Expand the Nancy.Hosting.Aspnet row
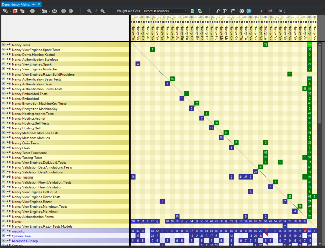 pyautogui.click(x=3, y=118)
